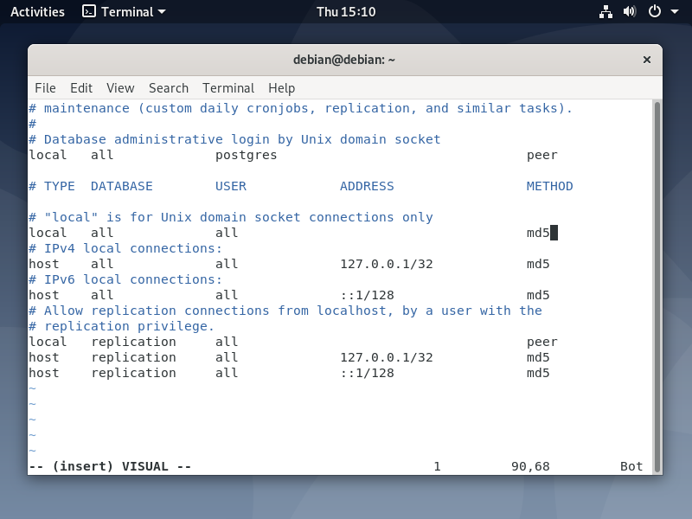Click the '# IPv4 local connections:' comment
This screenshot has height=519, width=692.
[x=125, y=248]
